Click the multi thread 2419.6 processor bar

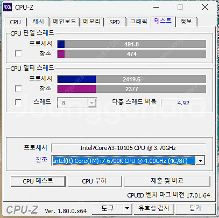click(131, 79)
